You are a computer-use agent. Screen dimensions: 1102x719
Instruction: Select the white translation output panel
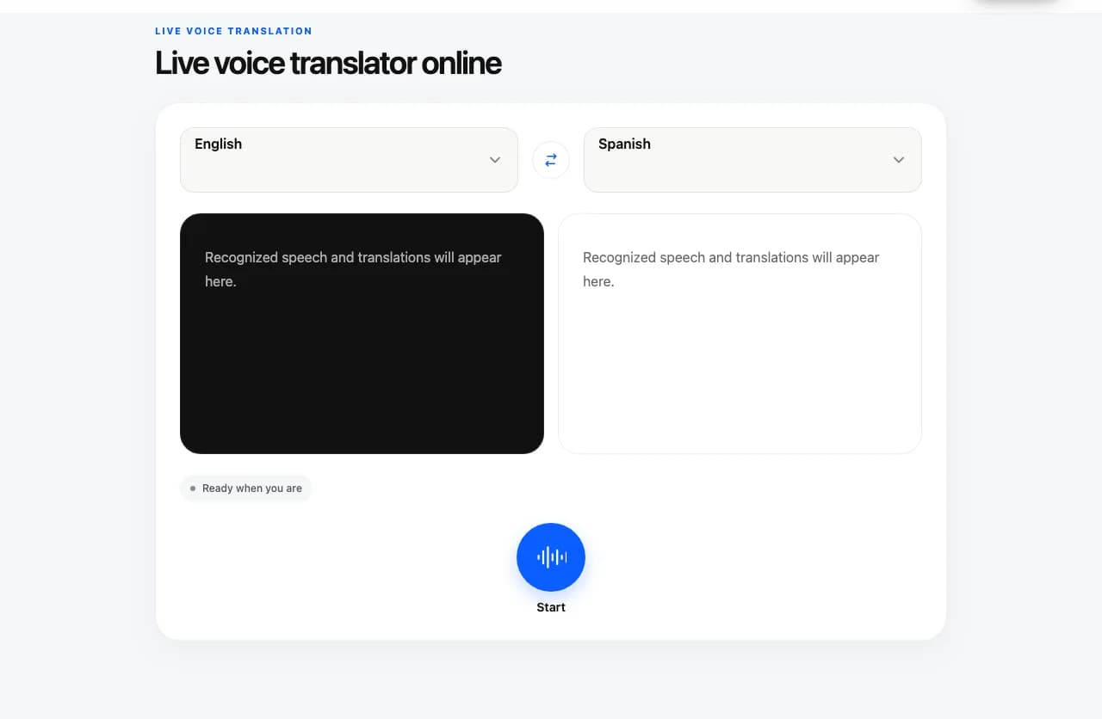[x=740, y=334]
